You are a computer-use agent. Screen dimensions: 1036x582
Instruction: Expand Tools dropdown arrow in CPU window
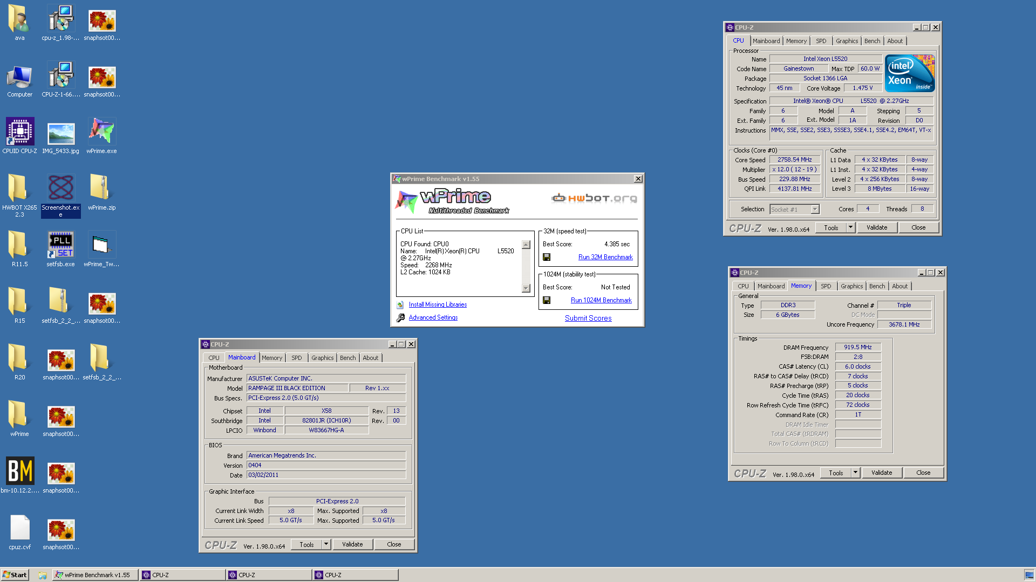[851, 227]
